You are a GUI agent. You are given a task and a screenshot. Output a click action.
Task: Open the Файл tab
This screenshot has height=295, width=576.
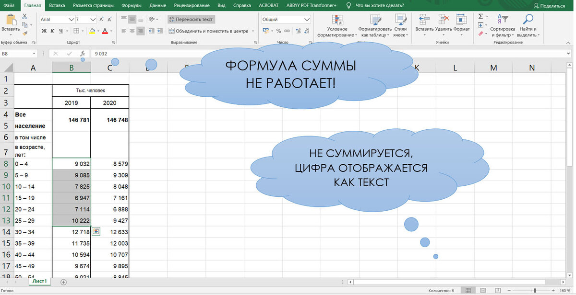coord(9,6)
